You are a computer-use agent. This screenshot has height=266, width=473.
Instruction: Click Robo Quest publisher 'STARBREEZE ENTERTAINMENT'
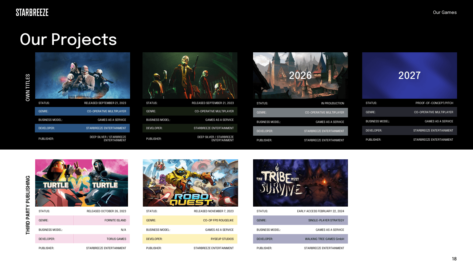tap(214, 248)
